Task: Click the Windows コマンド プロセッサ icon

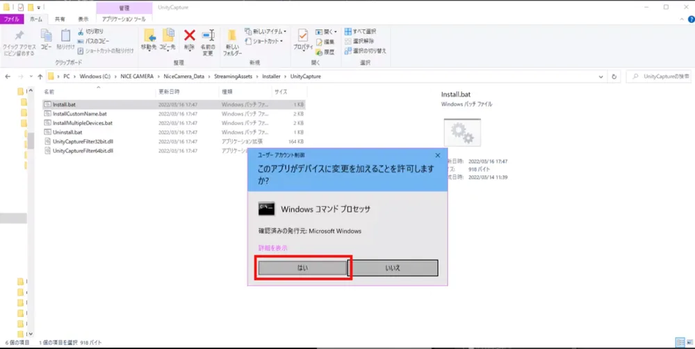Action: pyautogui.click(x=266, y=209)
